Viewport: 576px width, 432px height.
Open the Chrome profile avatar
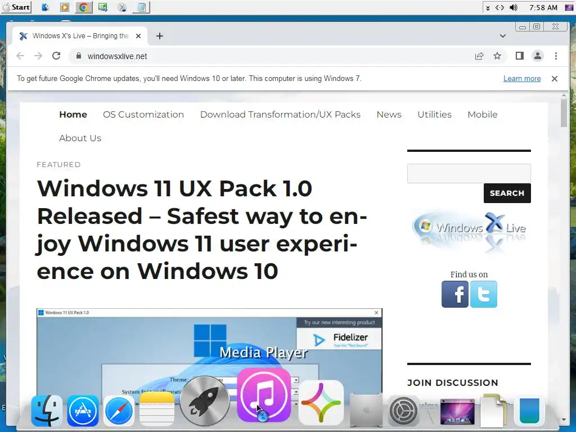(537, 56)
